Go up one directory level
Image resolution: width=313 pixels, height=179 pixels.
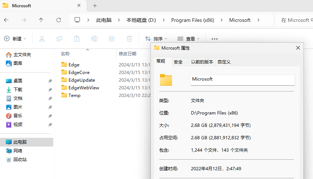[41, 20]
